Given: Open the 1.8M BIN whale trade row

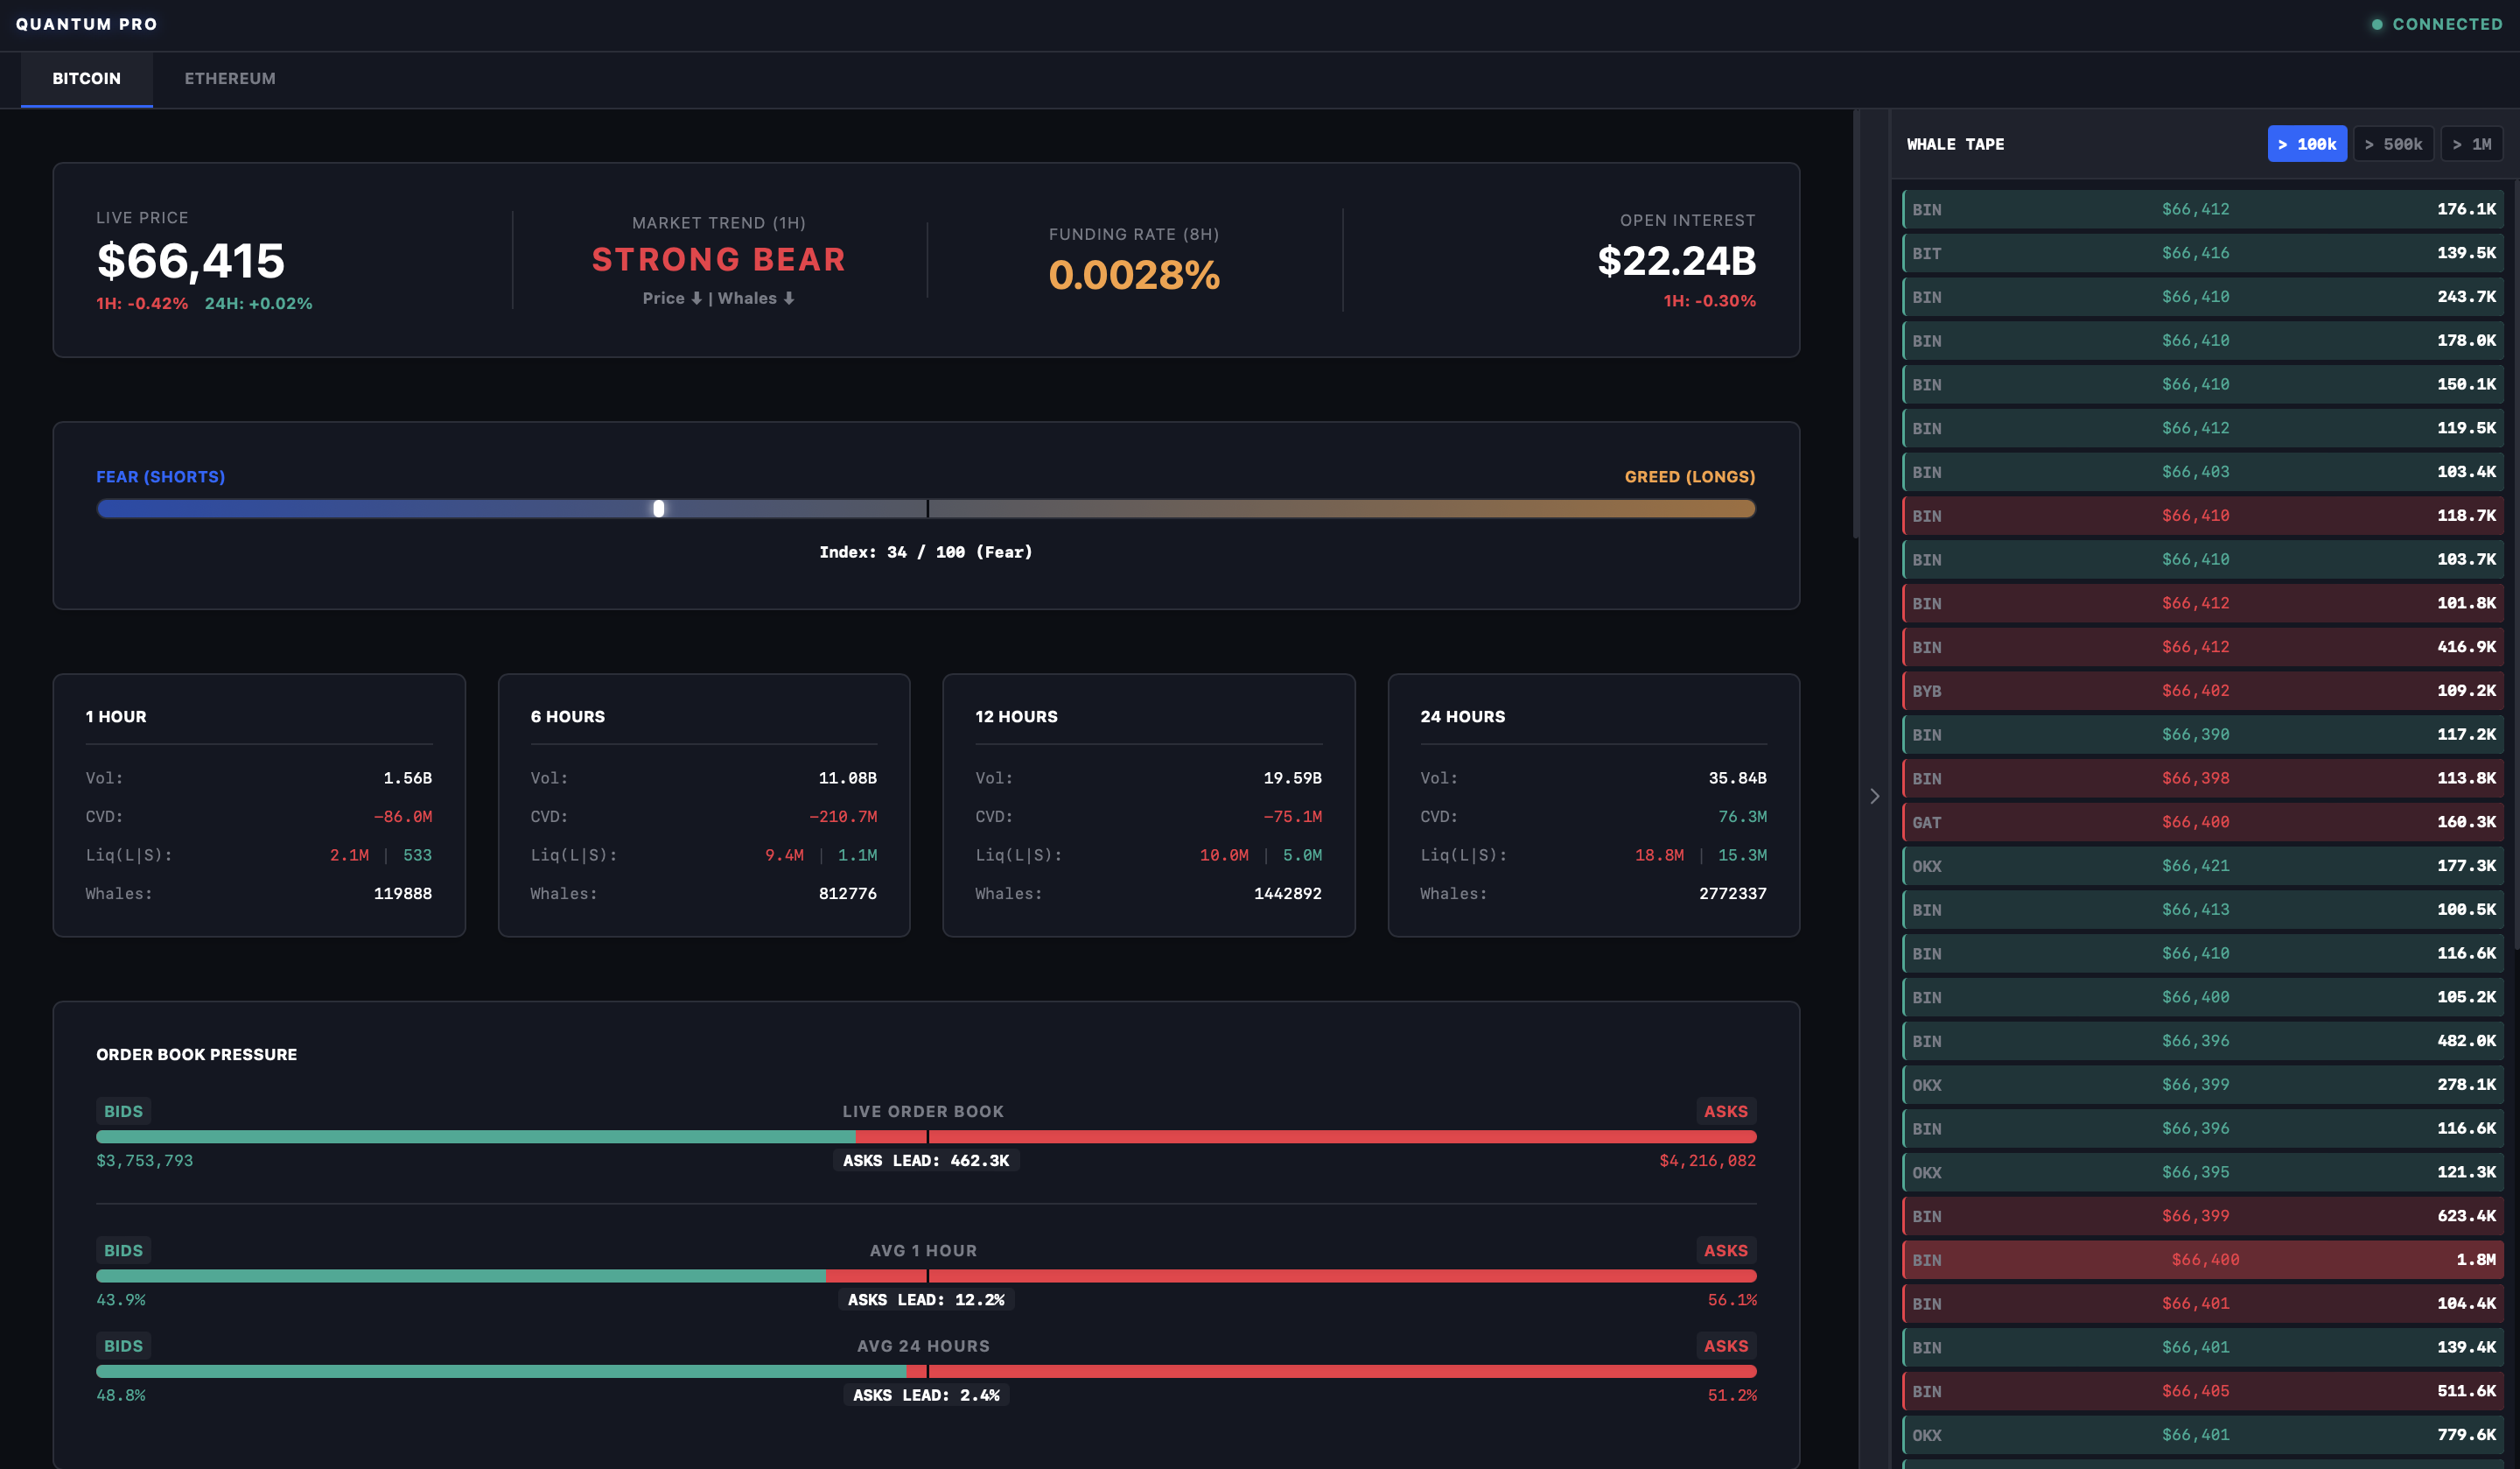Looking at the screenshot, I should pos(2203,1260).
